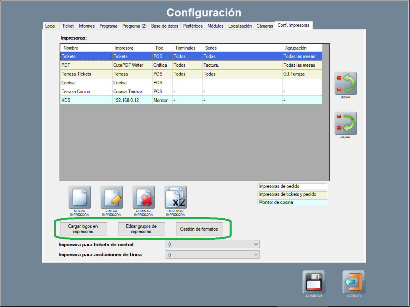The image size is (410, 307).
Task: Open the Base de datos tab
Action: (x=164, y=26)
